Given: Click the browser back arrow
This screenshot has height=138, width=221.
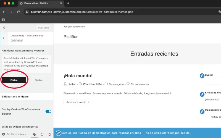Looking at the screenshot, I should [x=4, y=12].
